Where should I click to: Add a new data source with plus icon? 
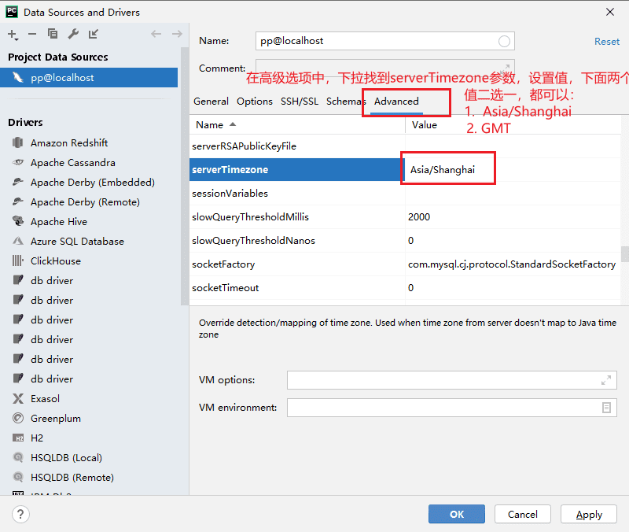click(x=13, y=35)
